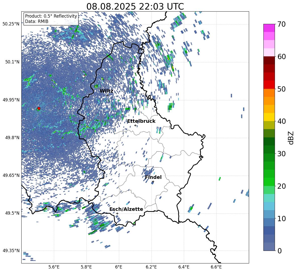Click the Findel station label

(153, 177)
